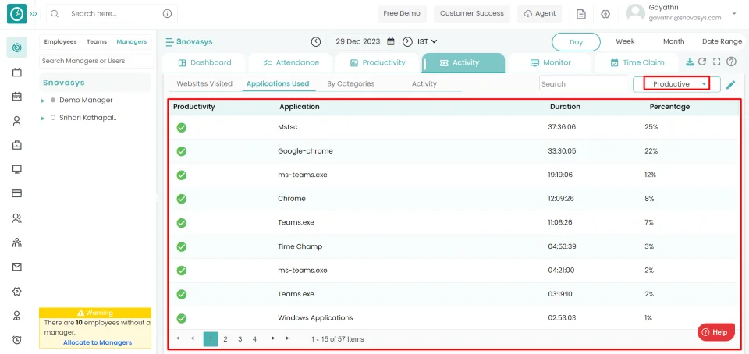Open the help question-mark icon
The width and height of the screenshot is (749, 354).
point(731,62)
